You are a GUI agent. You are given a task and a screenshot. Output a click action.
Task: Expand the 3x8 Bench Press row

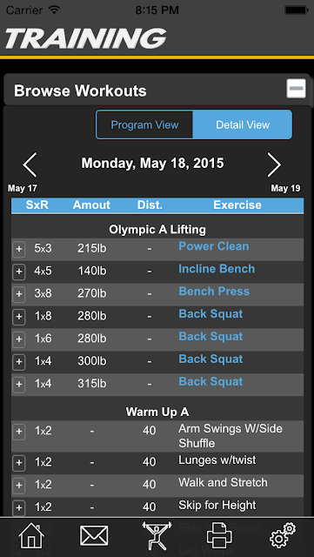coord(19,294)
